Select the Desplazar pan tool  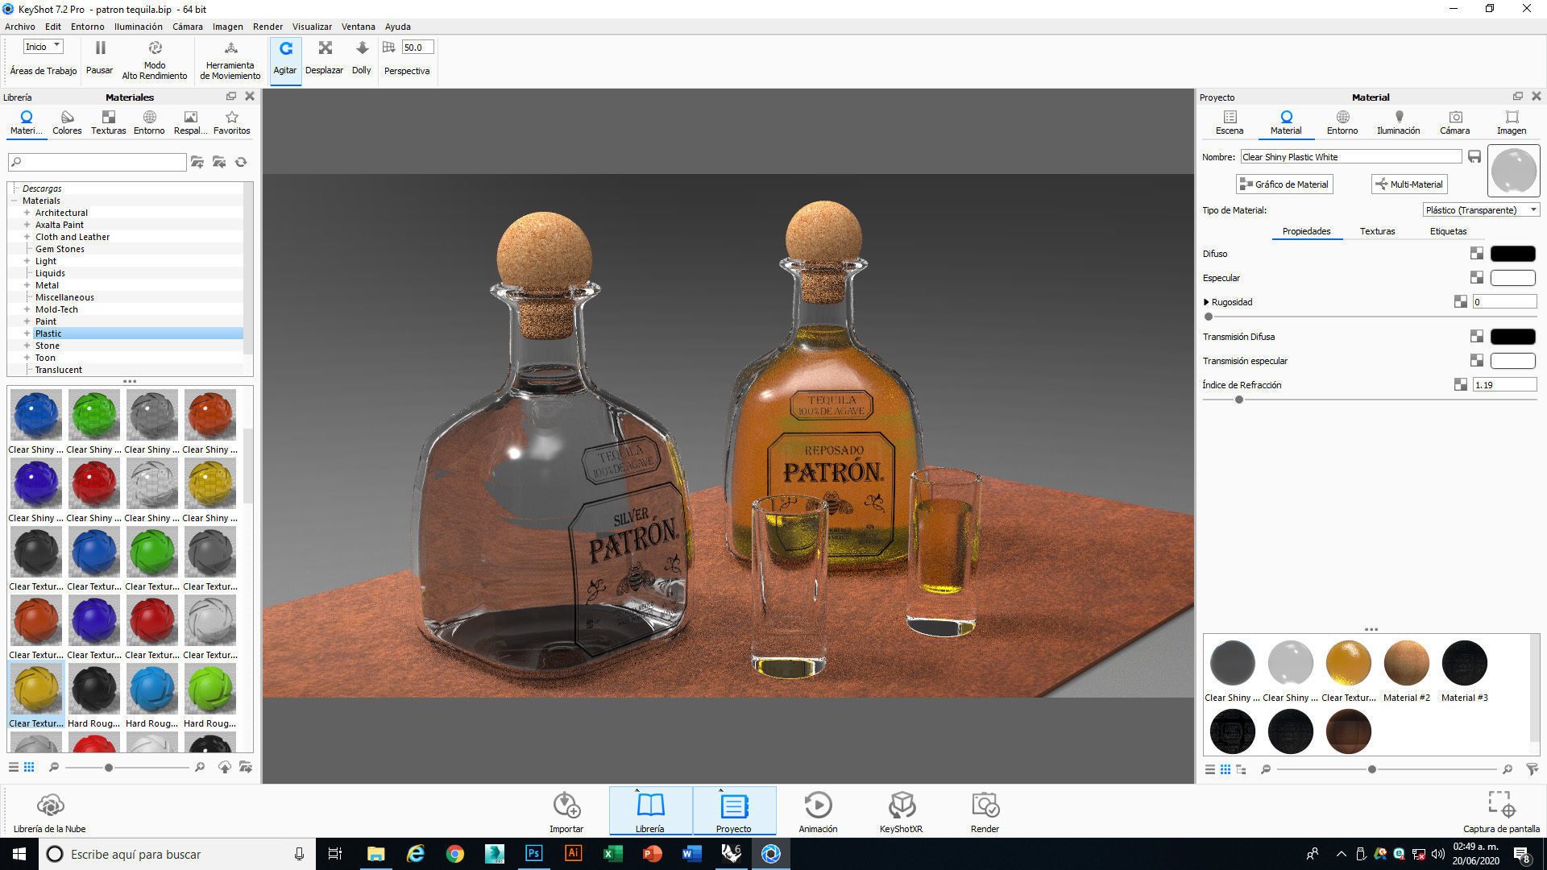pos(325,59)
